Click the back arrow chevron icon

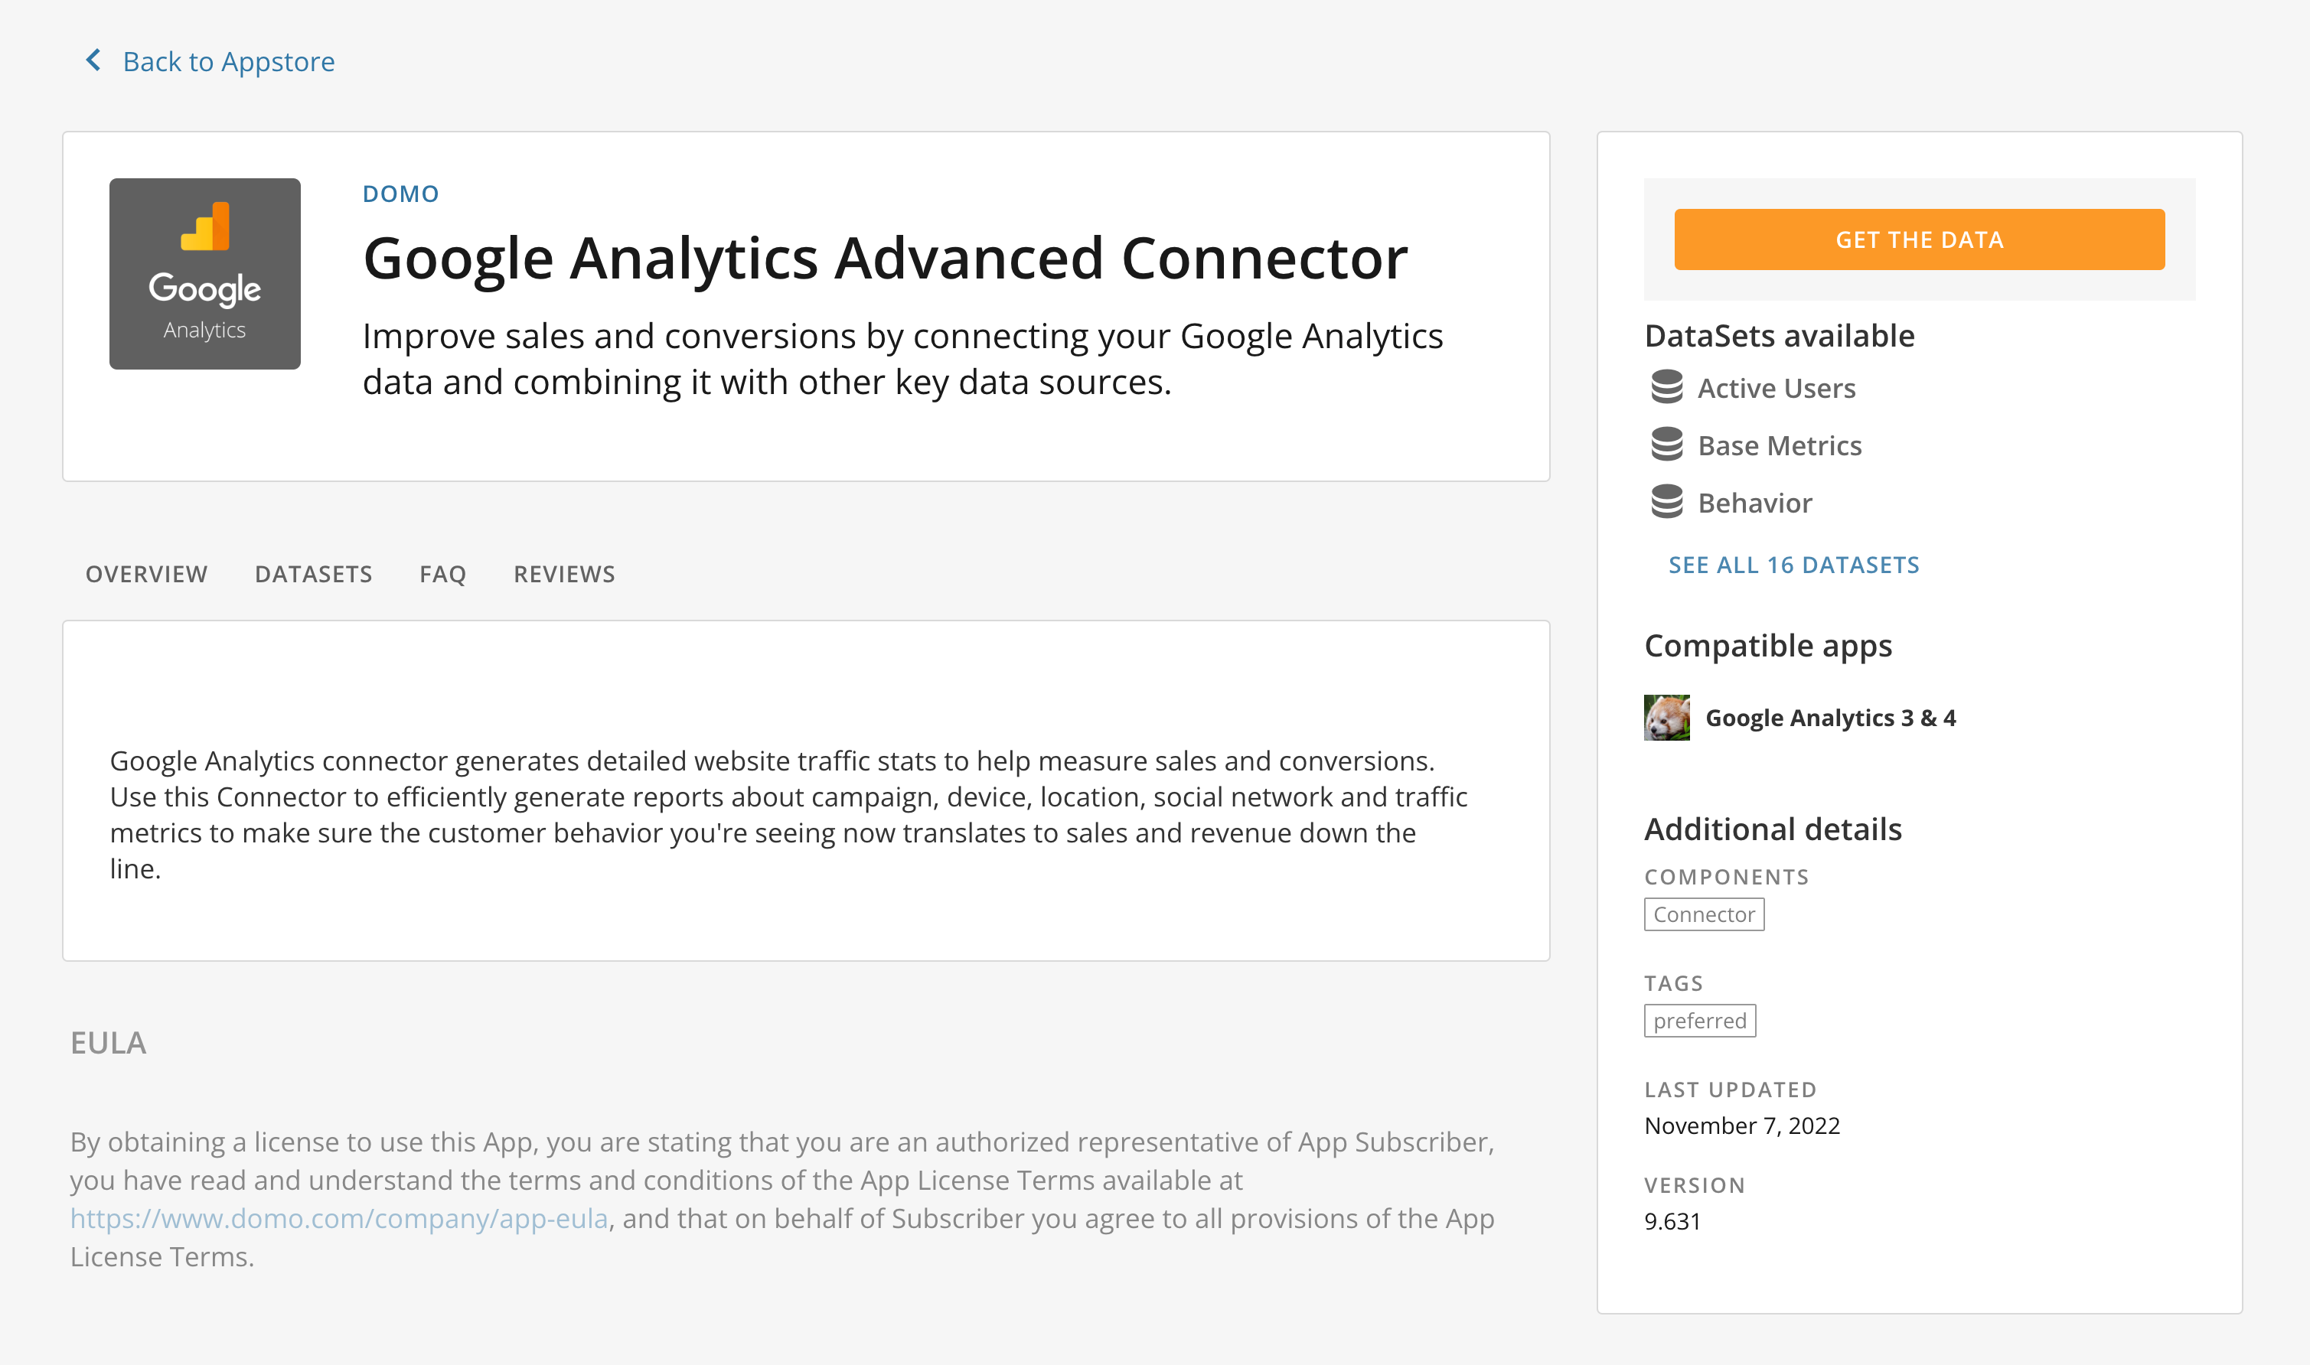point(93,60)
